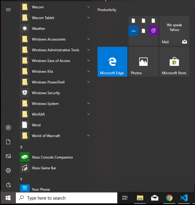195x205 pixels.
Task: Open Settings gear in Start sidebar
Action: click(8, 170)
